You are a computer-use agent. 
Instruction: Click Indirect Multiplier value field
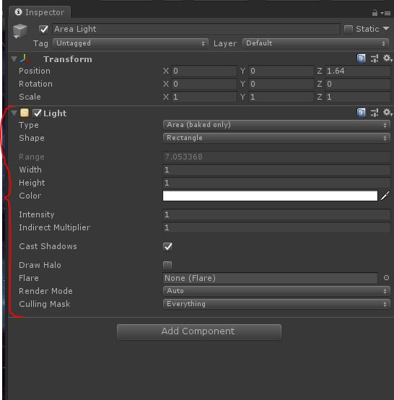tap(276, 227)
